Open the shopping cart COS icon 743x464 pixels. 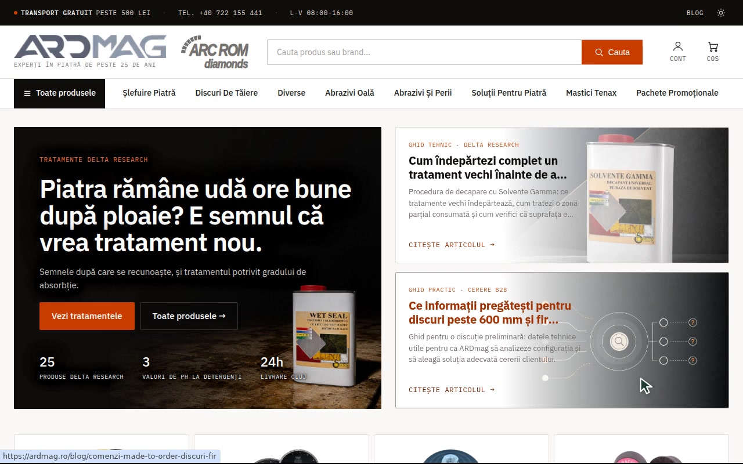tap(713, 52)
